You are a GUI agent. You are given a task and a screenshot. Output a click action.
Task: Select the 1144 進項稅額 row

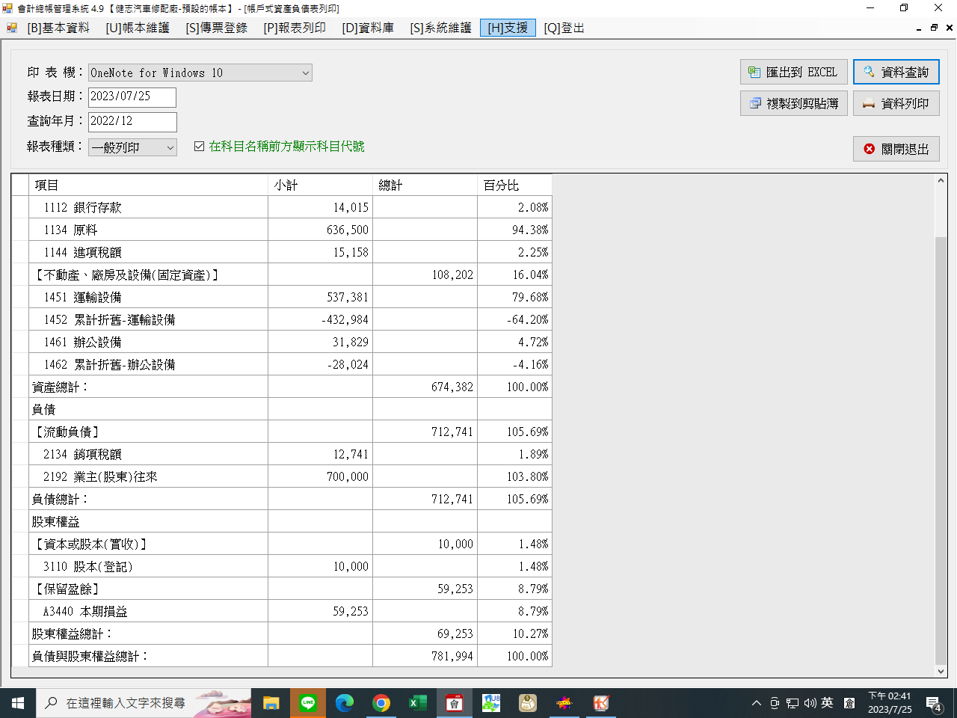tap(283, 252)
